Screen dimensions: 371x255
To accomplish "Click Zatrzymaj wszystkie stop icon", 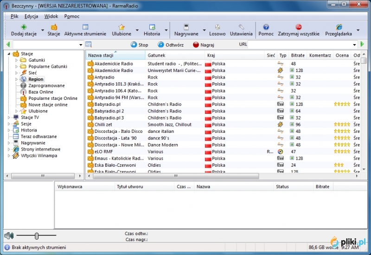I will tap(299, 27).
